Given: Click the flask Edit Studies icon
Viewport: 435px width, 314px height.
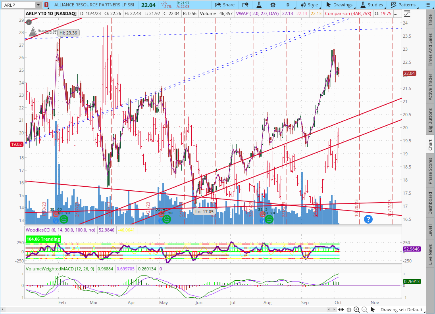Looking at the screenshot, I should [259, 5].
